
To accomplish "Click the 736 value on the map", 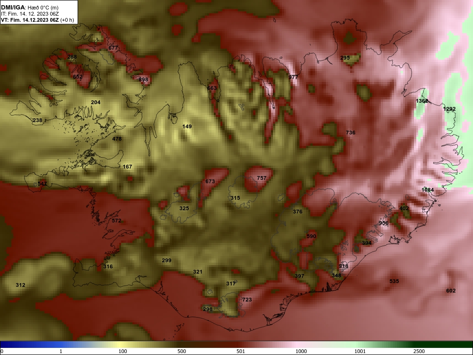I will pyautogui.click(x=350, y=133).
